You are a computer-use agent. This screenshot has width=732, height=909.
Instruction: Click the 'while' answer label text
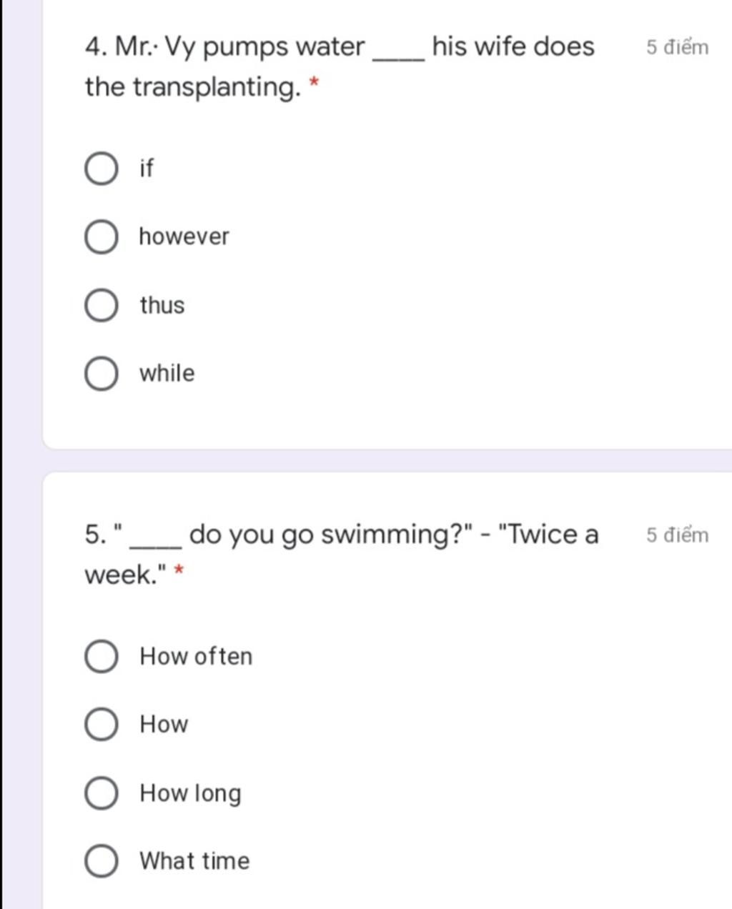click(167, 373)
